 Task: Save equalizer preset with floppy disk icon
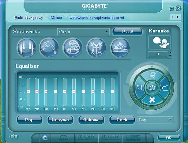click(x=140, y=88)
